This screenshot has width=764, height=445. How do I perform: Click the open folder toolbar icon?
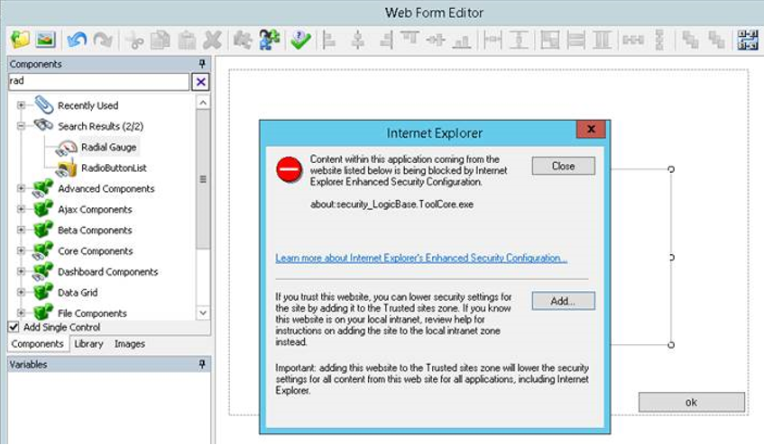coord(20,40)
